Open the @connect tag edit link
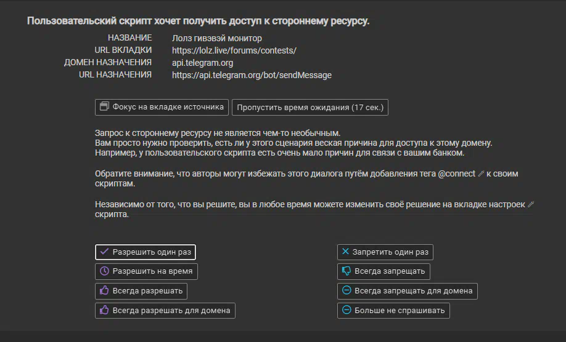The image size is (566, 342). (x=480, y=174)
